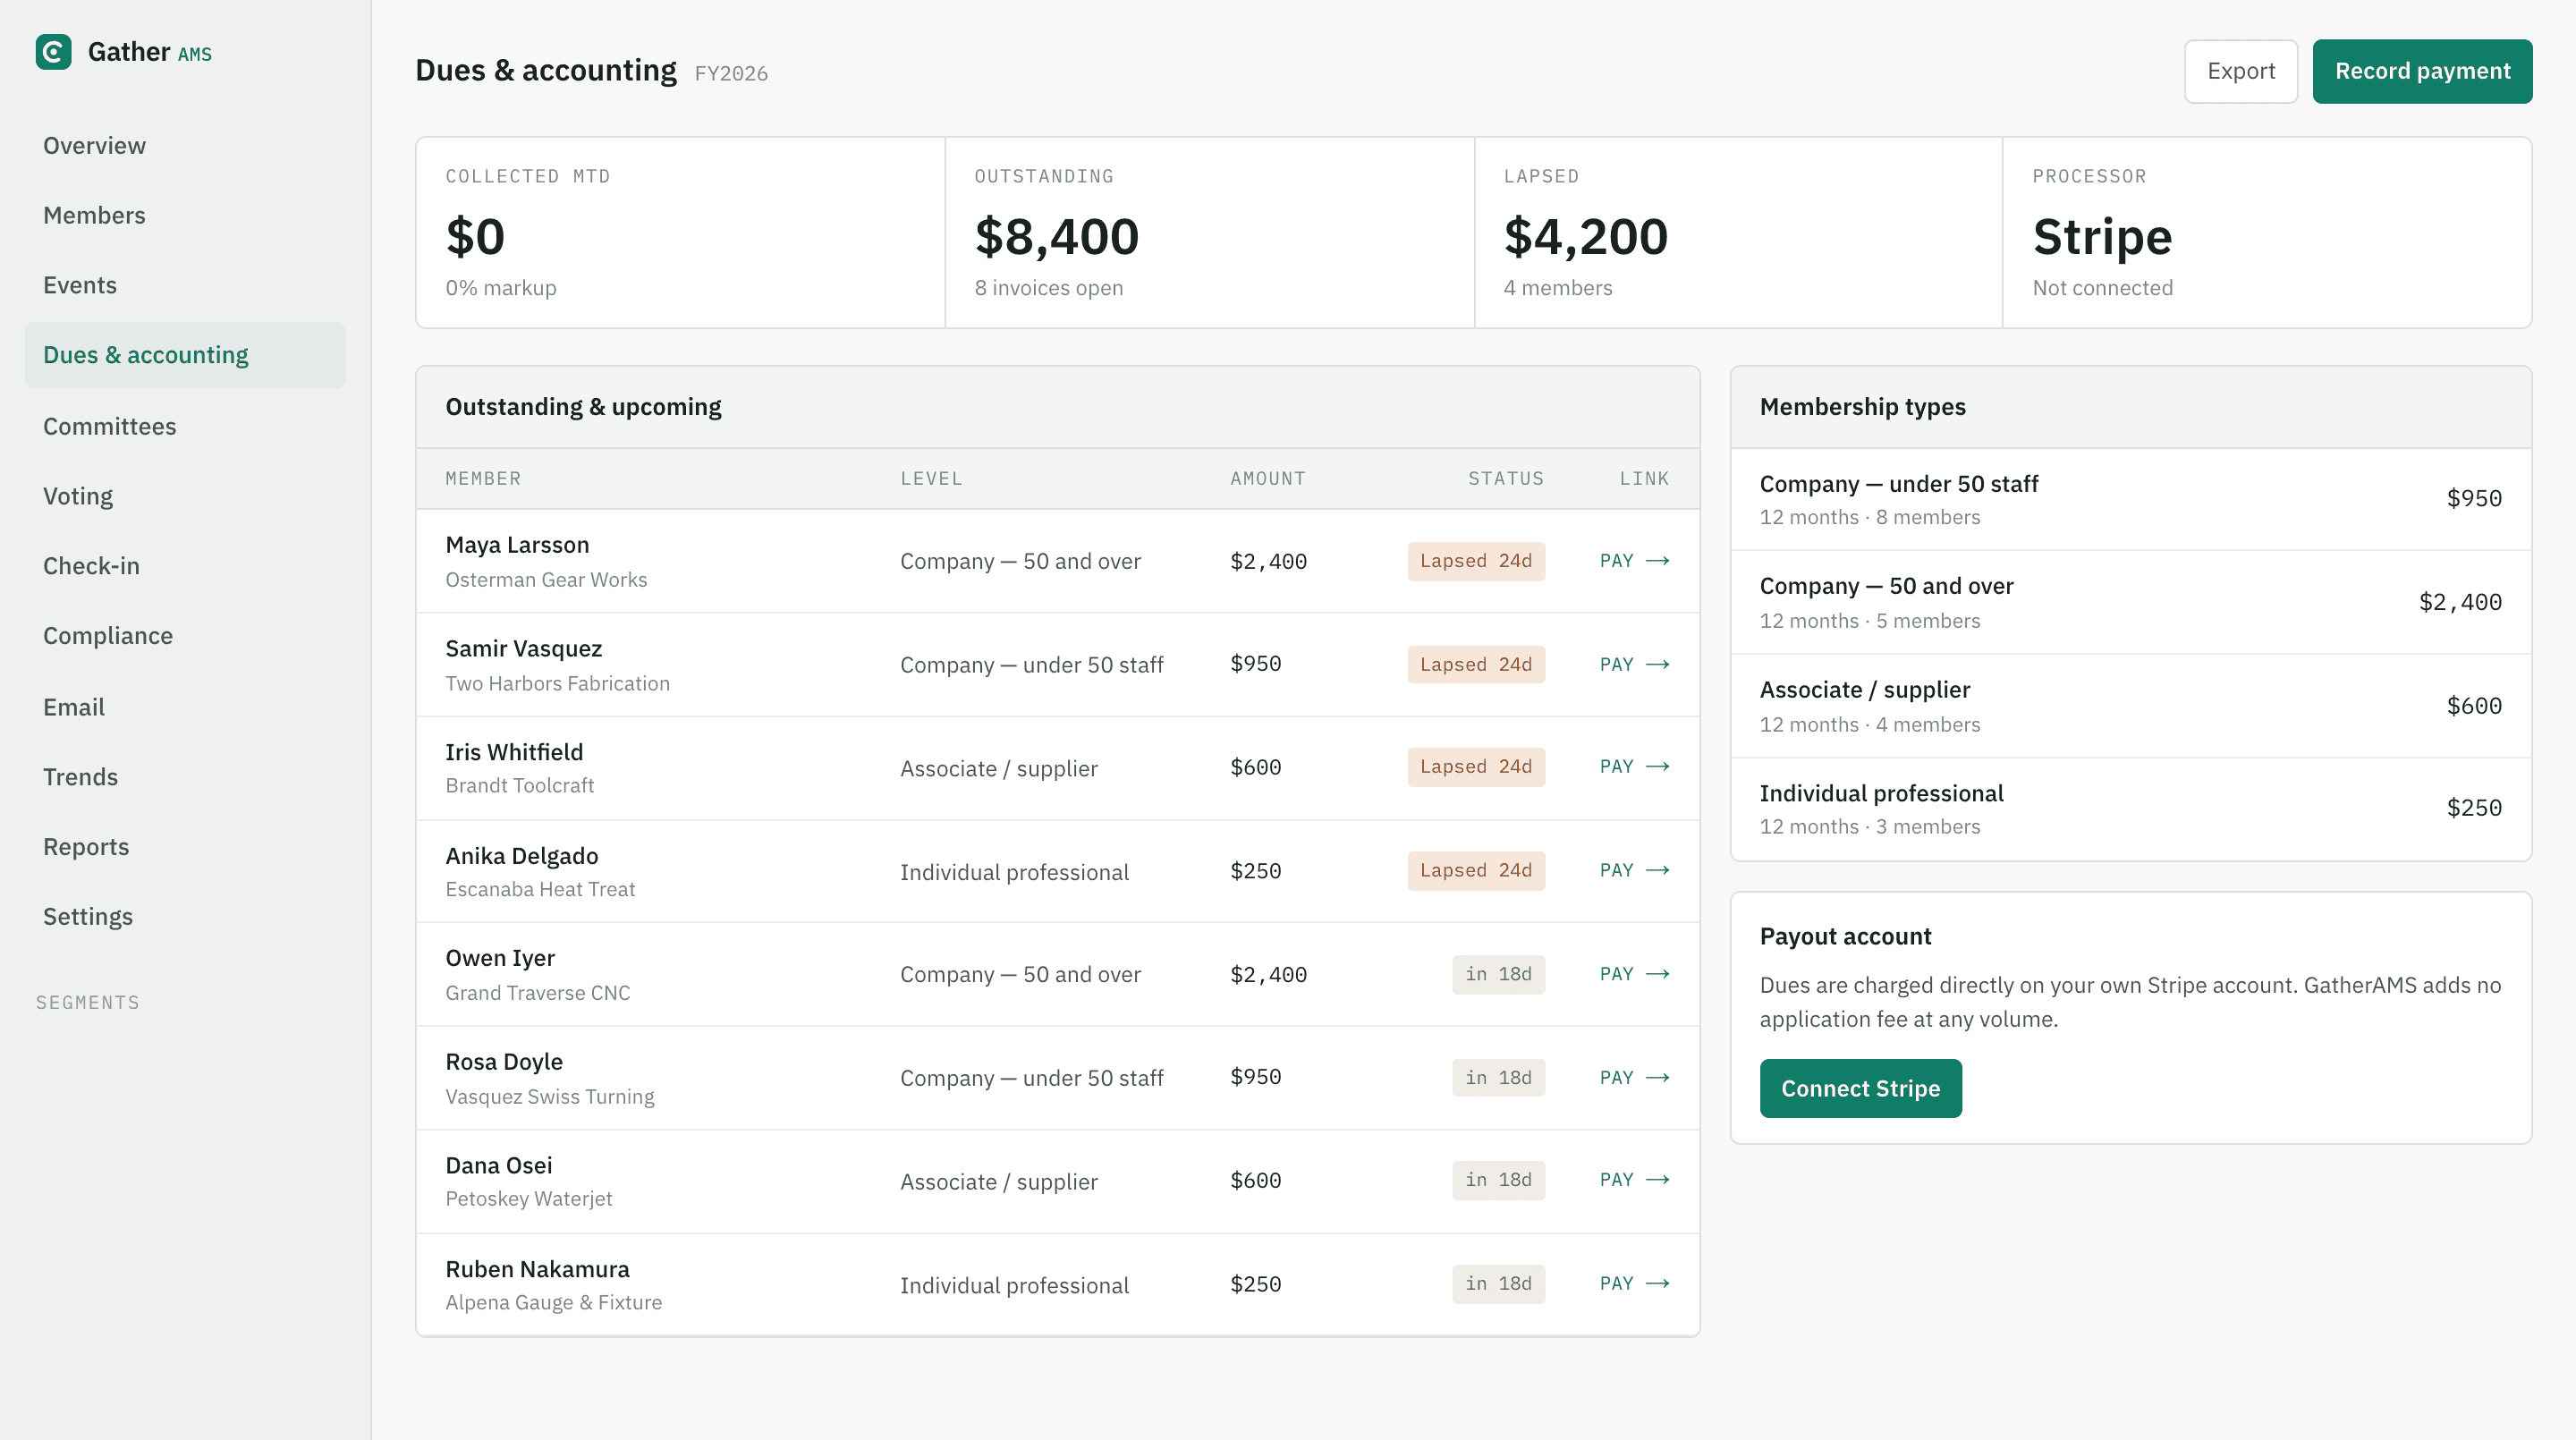2576x1440 pixels.
Task: Select Company — 50 and over membership type
Action: [2131, 602]
